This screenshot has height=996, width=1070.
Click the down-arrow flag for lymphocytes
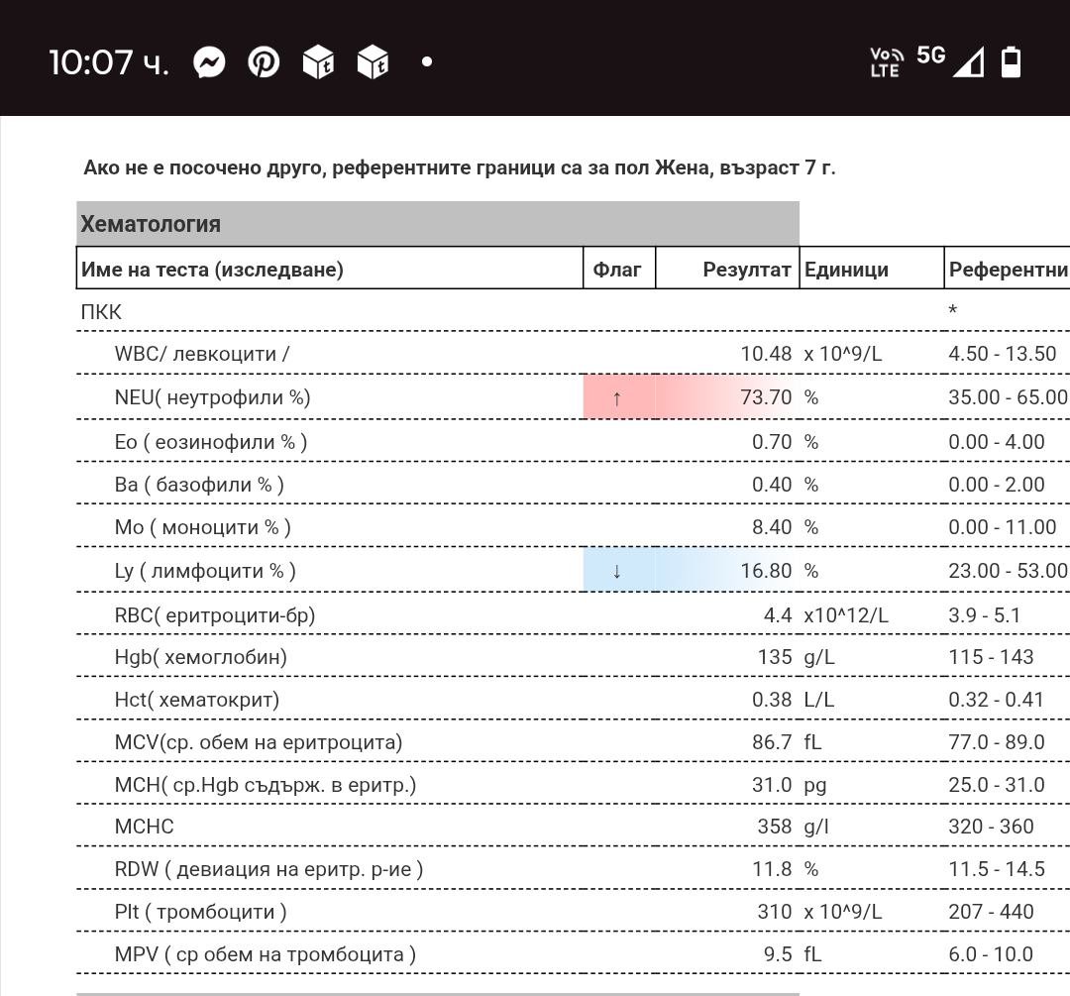tap(617, 572)
